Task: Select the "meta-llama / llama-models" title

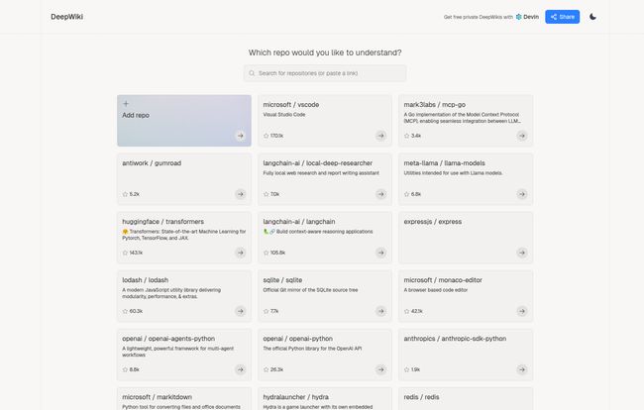Action: pos(444,163)
